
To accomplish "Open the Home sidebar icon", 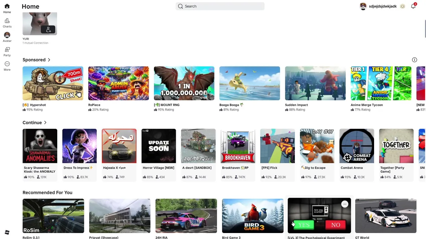I will (x=7, y=6).
